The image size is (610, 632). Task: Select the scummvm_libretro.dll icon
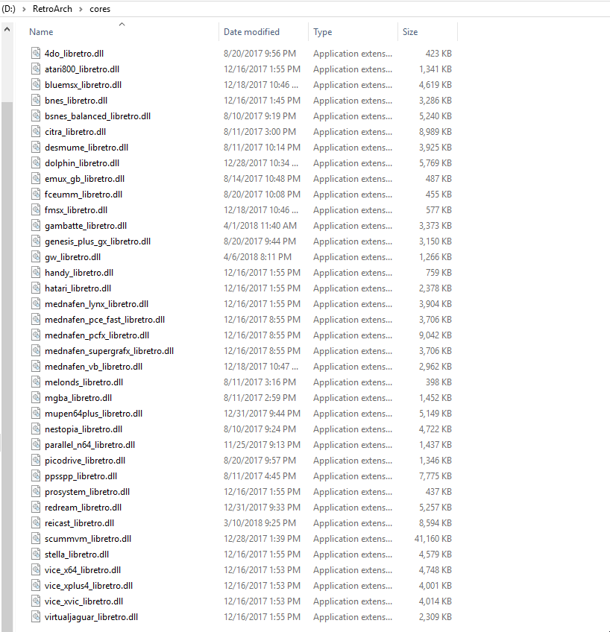coord(36,539)
